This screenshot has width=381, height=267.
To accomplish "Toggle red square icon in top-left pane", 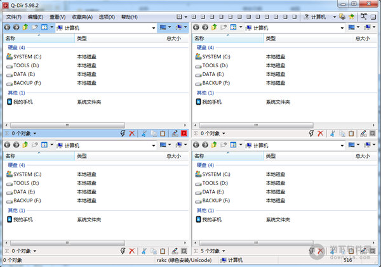I will point(184,134).
